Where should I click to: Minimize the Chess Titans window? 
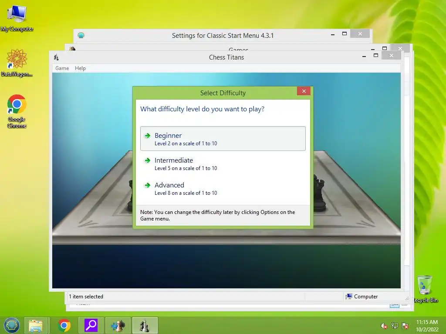[364, 56]
